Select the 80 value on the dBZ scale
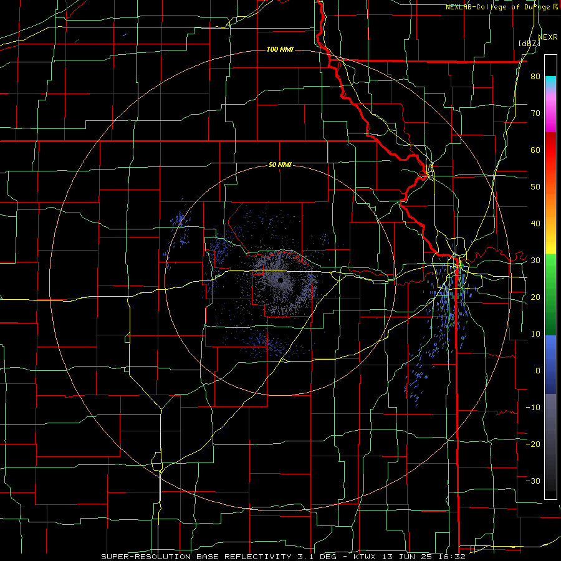The width and height of the screenshot is (561, 561). click(x=535, y=77)
